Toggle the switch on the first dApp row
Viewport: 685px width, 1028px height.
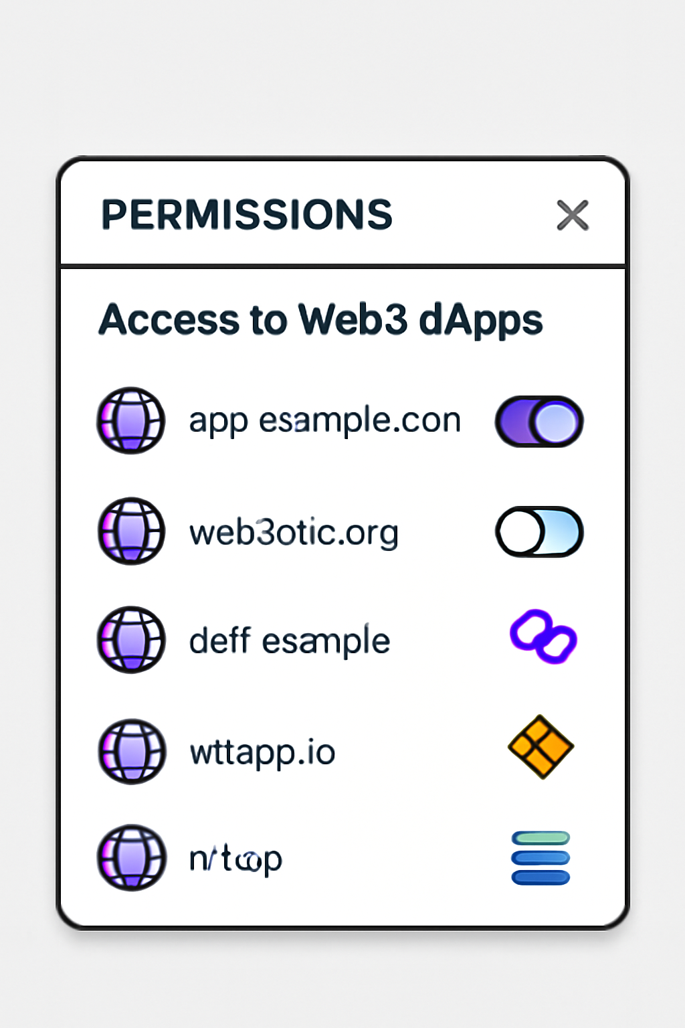(539, 421)
